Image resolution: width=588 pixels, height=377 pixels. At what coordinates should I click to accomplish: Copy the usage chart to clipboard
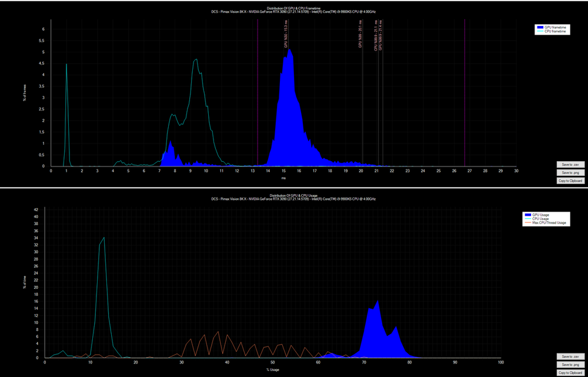pyautogui.click(x=570, y=373)
